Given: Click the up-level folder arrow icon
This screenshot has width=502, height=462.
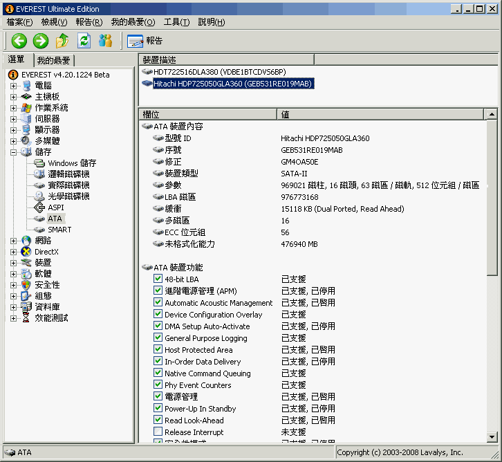Looking at the screenshot, I should (x=62, y=41).
